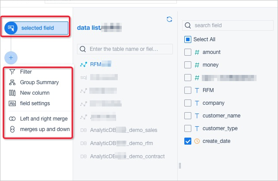278x181 pixels.
Task: Select the 'selected field' step
Action: 36,28
